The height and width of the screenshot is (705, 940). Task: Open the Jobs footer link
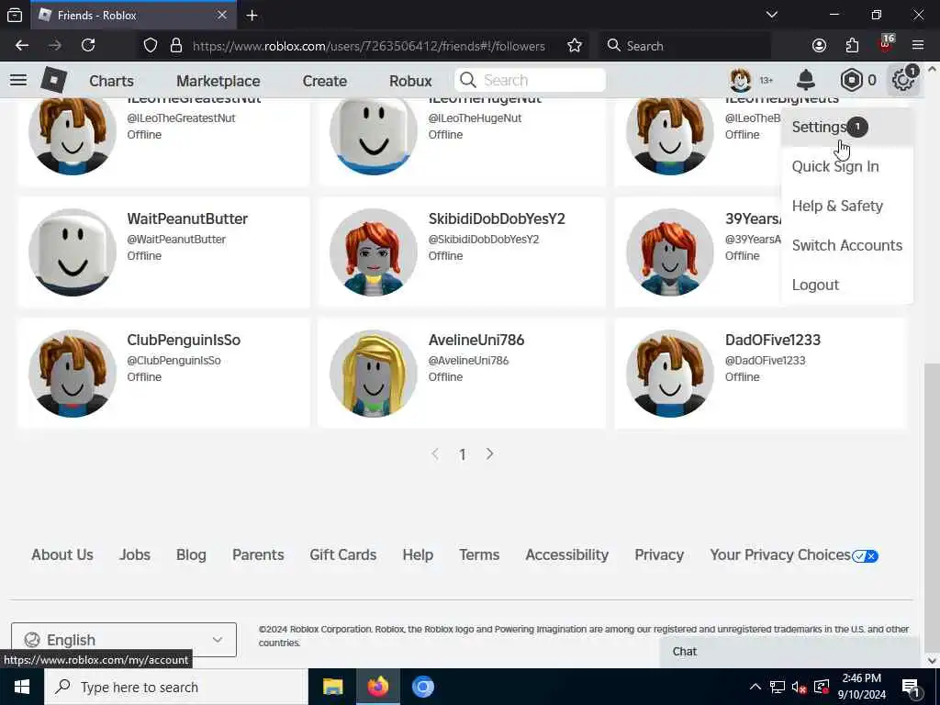point(135,554)
